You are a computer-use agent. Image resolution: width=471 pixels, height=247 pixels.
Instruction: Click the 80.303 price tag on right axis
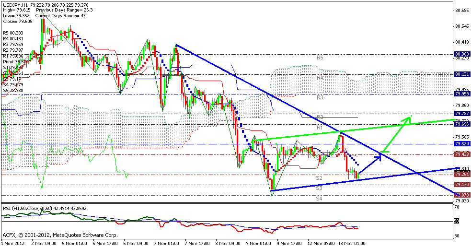point(462,54)
